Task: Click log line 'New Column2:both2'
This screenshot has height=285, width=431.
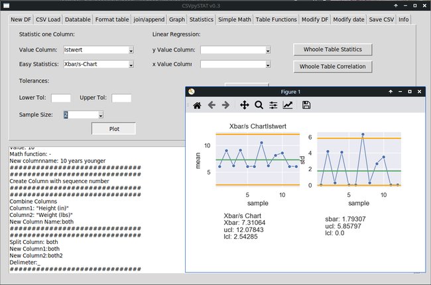Action: [x=36, y=256]
